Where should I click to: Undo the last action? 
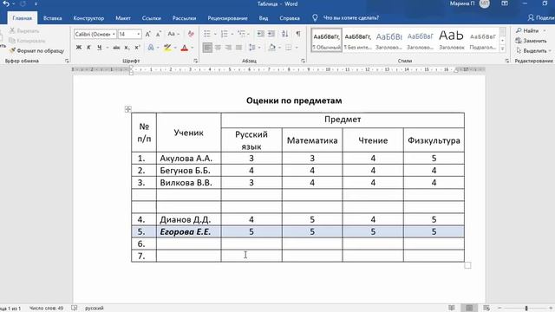tap(6, 3)
